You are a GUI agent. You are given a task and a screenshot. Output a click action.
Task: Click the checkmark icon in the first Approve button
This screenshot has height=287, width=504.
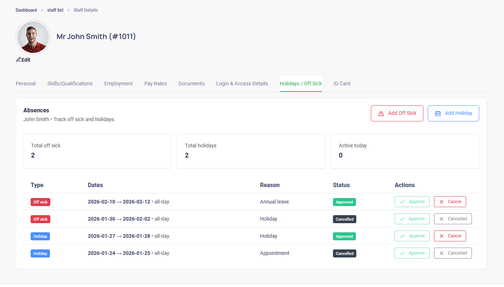tap(402, 202)
